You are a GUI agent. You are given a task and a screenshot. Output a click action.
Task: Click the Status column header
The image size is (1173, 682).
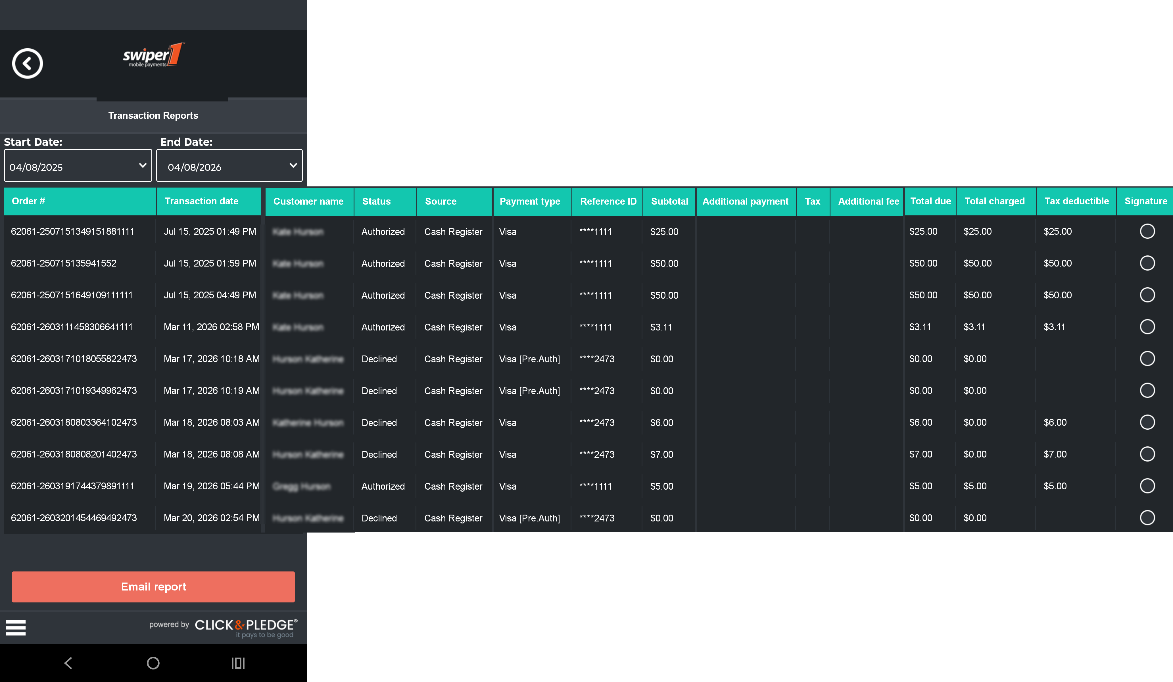(385, 201)
